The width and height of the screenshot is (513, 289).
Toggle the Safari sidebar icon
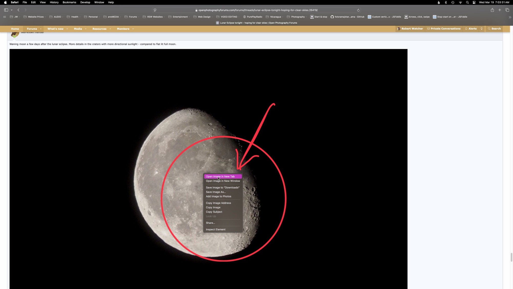[6, 10]
